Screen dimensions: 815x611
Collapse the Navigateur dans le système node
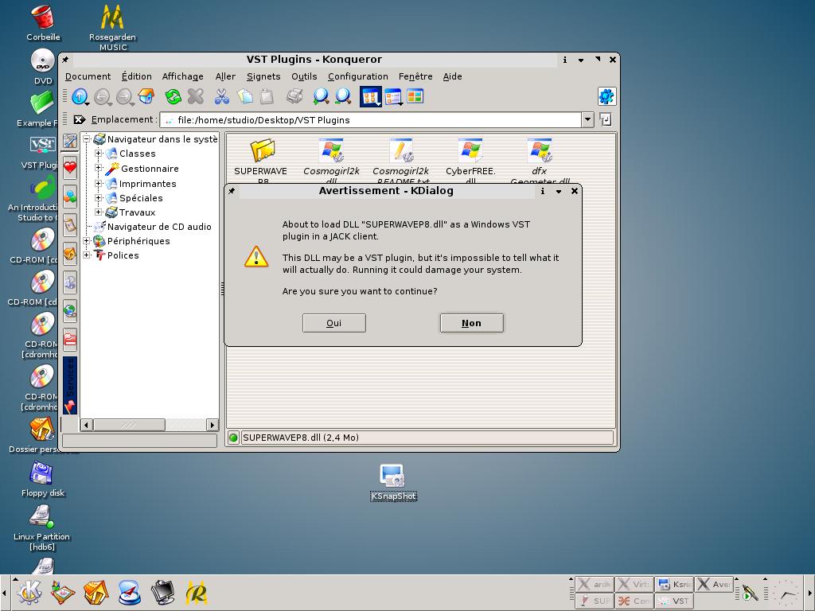pos(87,139)
